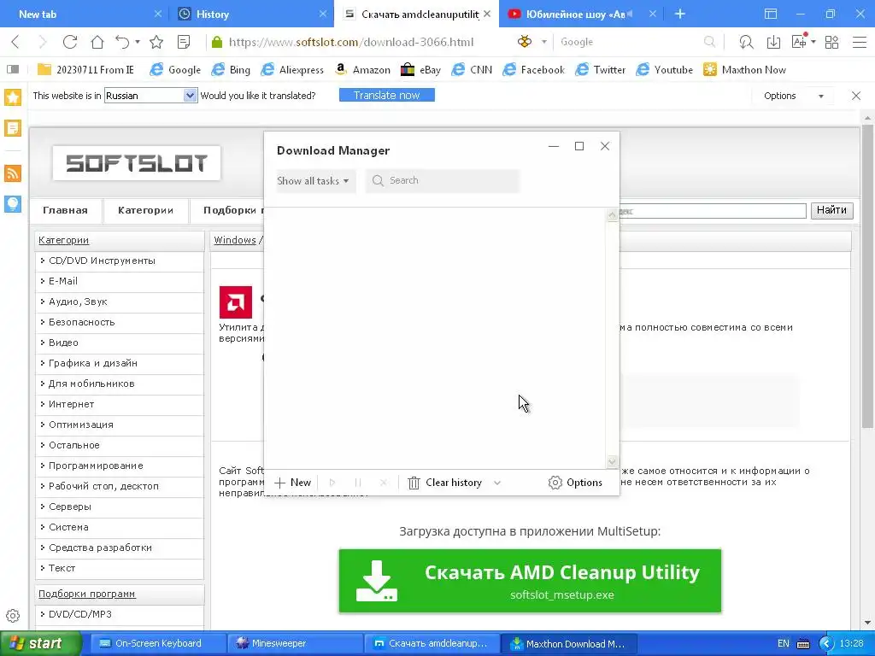Open the search engine selector arrow
The image size is (875, 656).
click(x=544, y=42)
